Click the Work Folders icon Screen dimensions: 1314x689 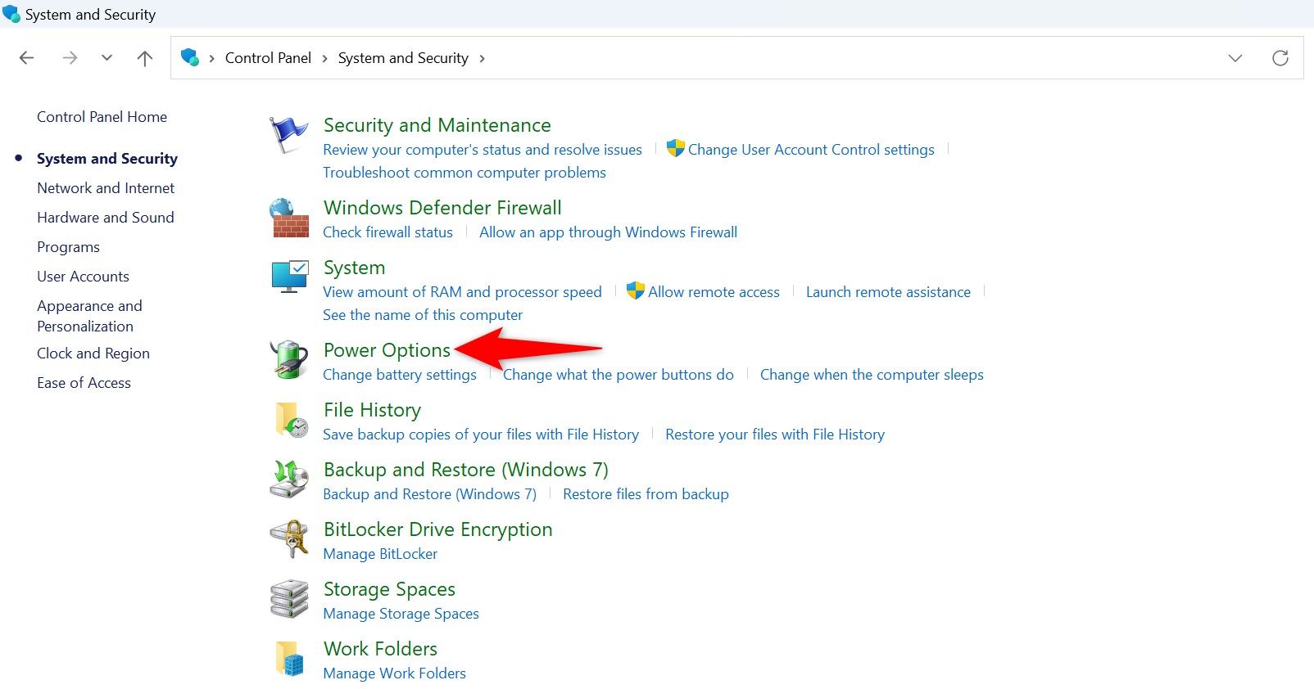[x=289, y=659]
